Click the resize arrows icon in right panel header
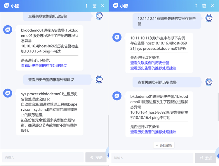 196,6
